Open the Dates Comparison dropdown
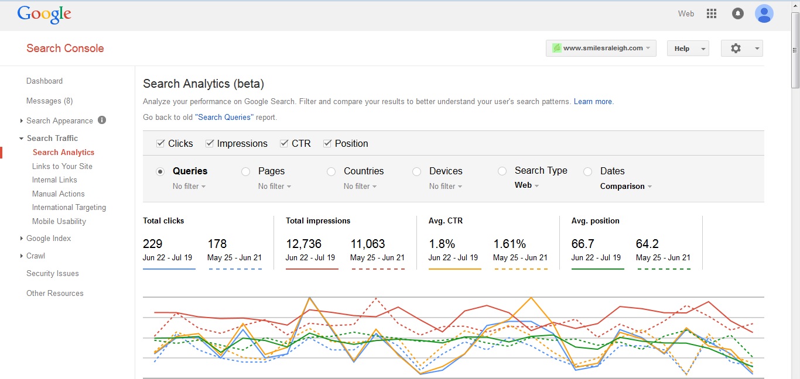The height and width of the screenshot is (379, 800). (x=626, y=186)
